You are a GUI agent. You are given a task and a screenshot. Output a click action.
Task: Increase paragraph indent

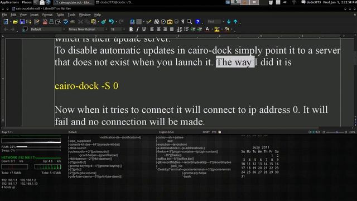coord(200,29)
